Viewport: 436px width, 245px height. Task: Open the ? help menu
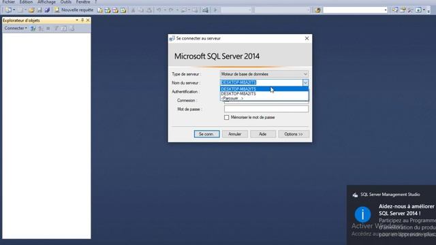coord(96,2)
